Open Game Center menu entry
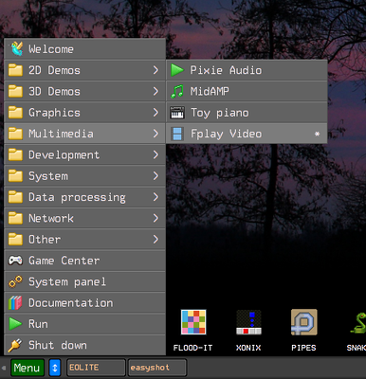366x379 pixels. 85,261
